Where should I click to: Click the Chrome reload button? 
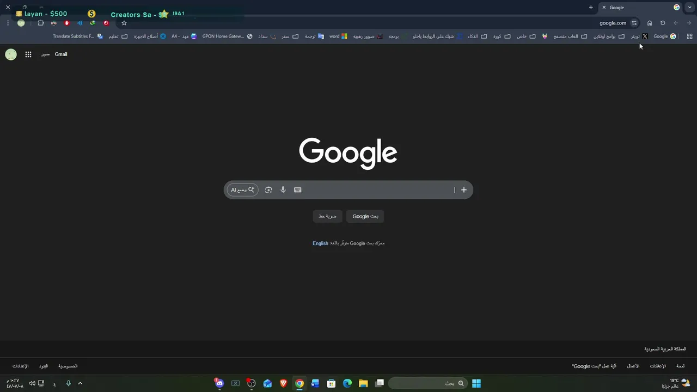point(663,23)
